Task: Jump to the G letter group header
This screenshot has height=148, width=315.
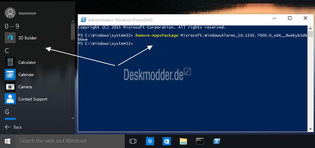Action: pos(7,112)
